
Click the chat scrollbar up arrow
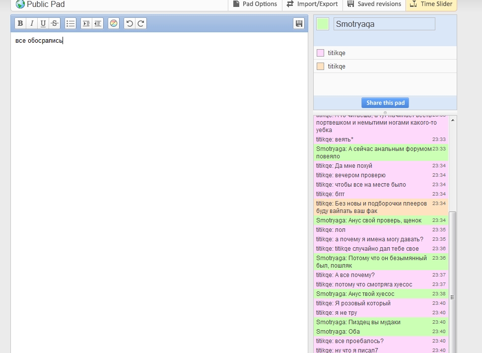pos(453,120)
